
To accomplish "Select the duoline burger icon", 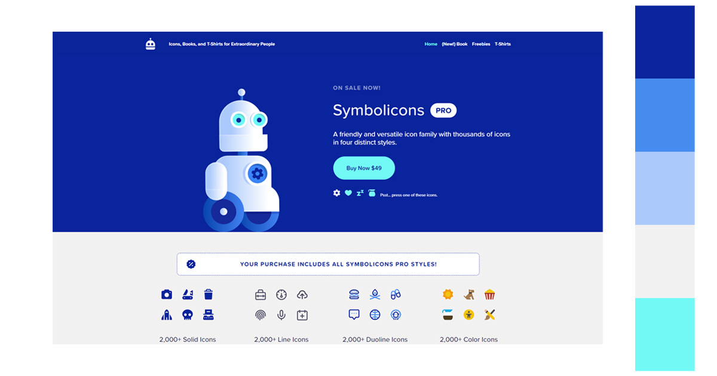I will pos(354,294).
